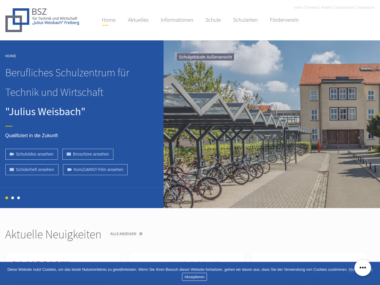380x285 pixels.
Task: Open the Aktuelles menu
Action: (138, 20)
